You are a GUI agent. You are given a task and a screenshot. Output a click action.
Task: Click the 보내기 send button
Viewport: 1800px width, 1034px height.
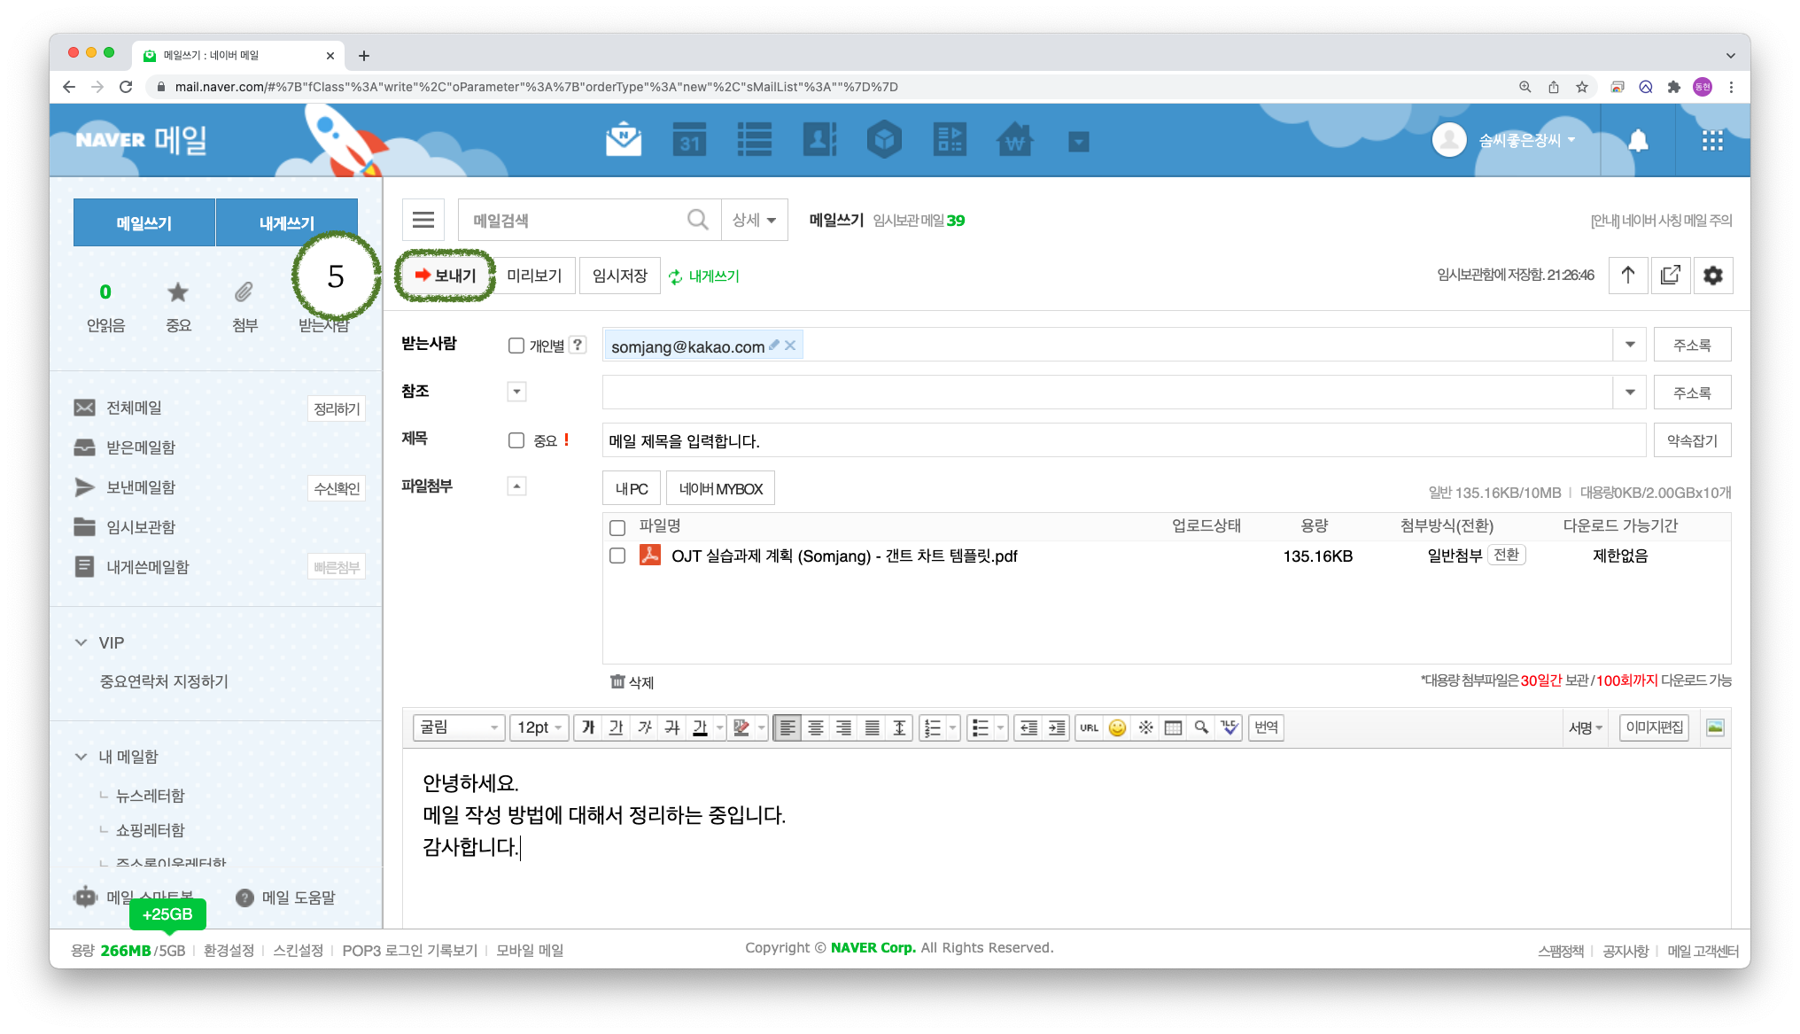[x=446, y=276]
